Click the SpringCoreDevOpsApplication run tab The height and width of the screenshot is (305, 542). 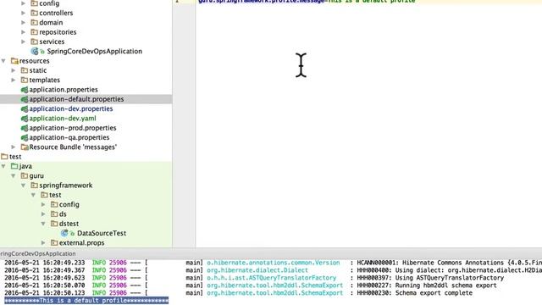click(37, 253)
